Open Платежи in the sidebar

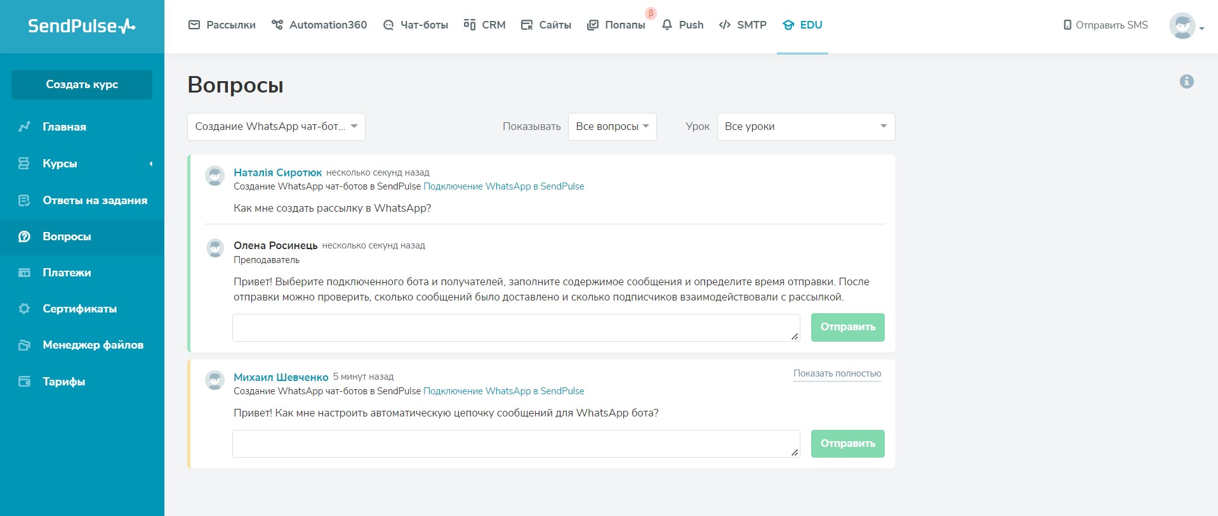click(82, 273)
